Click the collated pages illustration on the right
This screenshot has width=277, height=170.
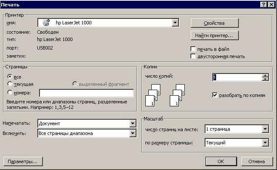(177, 95)
